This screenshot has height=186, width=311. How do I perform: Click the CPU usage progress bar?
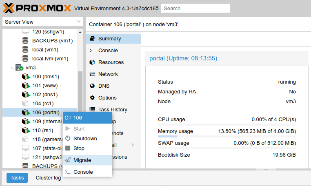coord(227,125)
